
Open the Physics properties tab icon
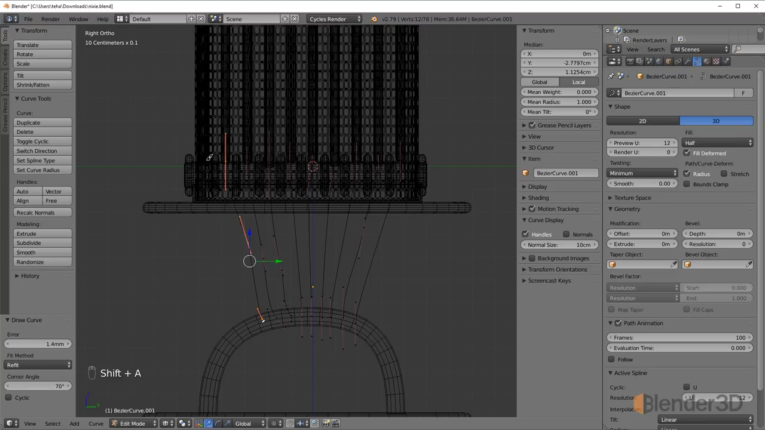[x=726, y=61]
